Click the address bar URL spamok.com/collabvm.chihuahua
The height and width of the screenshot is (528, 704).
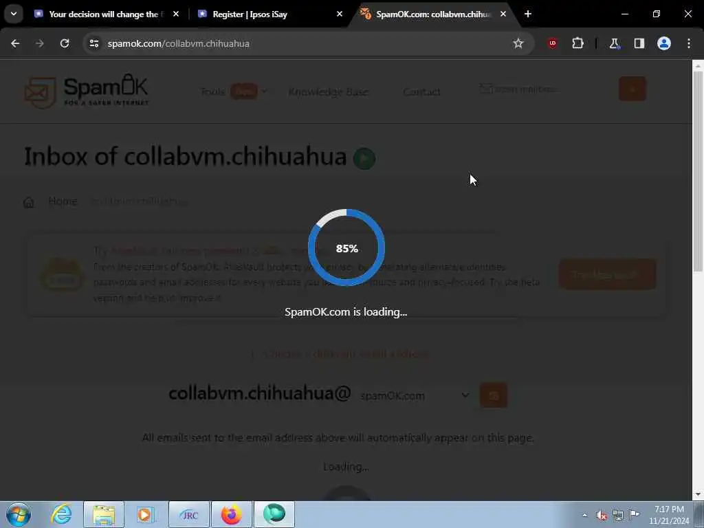tap(178, 43)
